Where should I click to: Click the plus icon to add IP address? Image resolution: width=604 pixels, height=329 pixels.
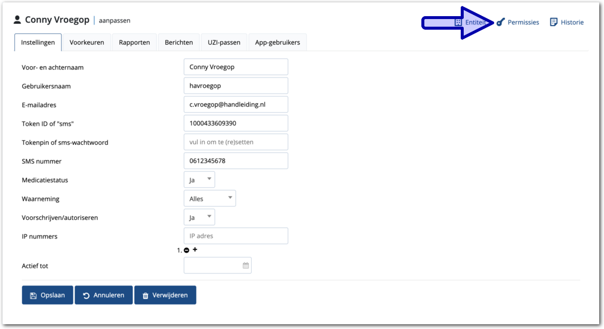[195, 250]
